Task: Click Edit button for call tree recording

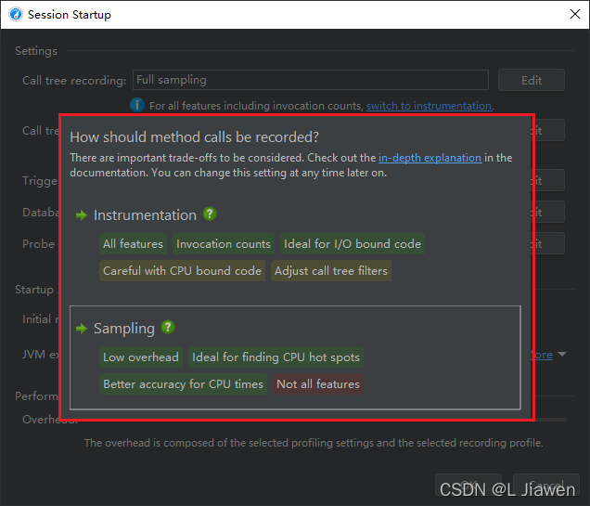Action: tap(531, 80)
